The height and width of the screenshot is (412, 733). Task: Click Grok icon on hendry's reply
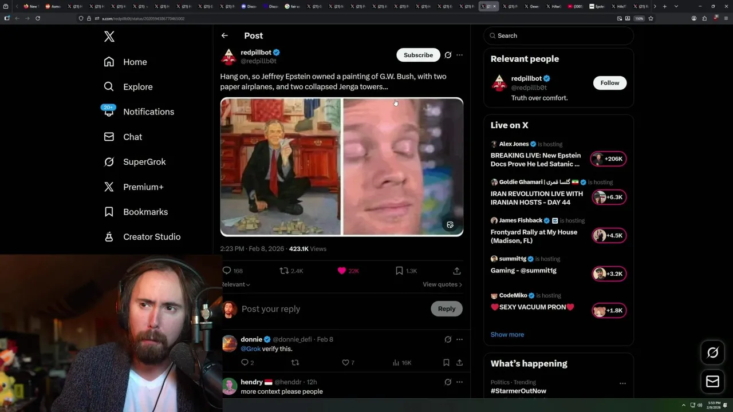point(448,382)
